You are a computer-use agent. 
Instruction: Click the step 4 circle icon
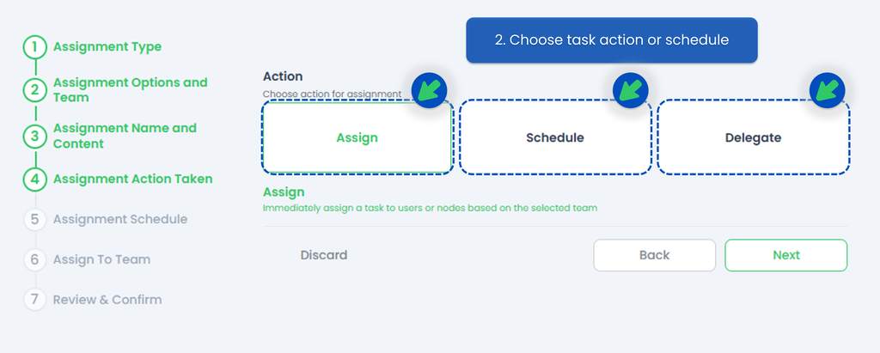tap(34, 180)
